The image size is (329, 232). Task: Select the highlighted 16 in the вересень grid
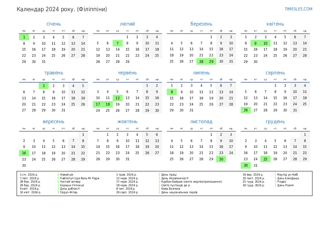coord(24,153)
